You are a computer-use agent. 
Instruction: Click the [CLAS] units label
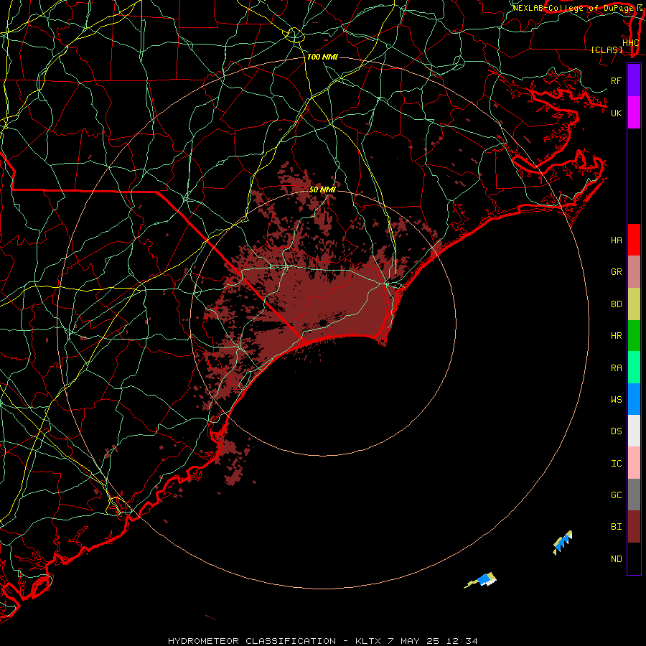point(607,50)
